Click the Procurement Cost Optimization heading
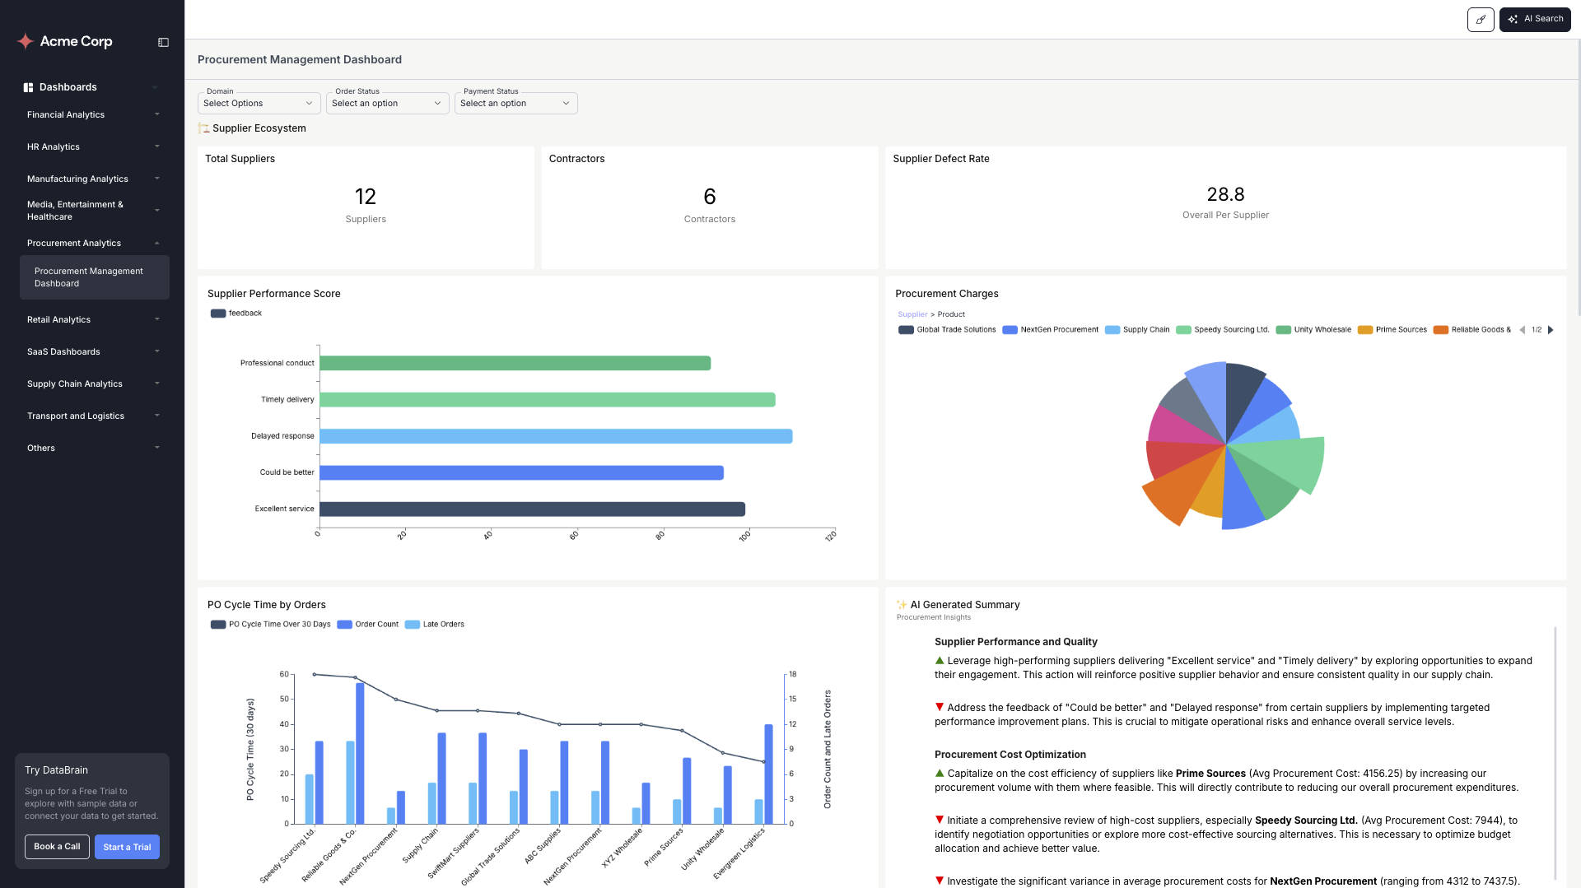1581x888 pixels. pos(1010,755)
